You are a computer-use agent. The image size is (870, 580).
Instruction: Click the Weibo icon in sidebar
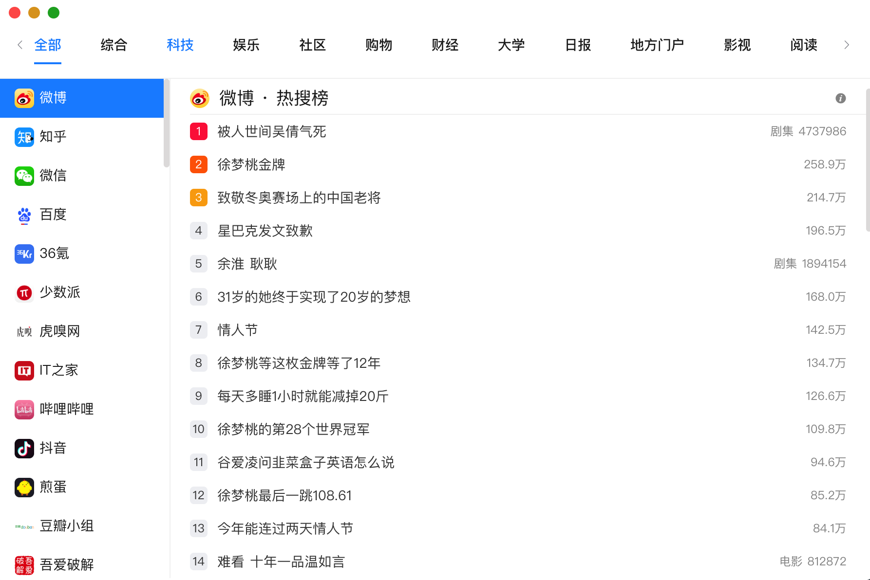(x=24, y=98)
